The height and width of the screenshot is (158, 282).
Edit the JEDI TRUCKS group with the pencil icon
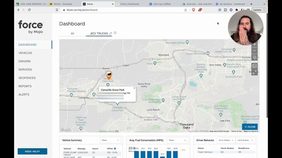[111, 33]
